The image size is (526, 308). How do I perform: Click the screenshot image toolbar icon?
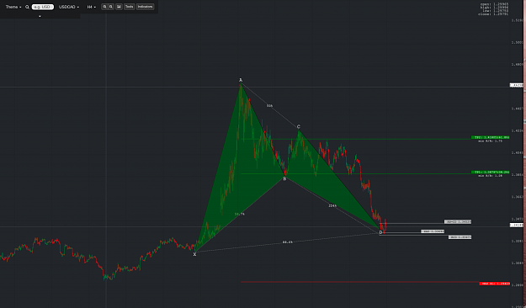[x=120, y=7]
